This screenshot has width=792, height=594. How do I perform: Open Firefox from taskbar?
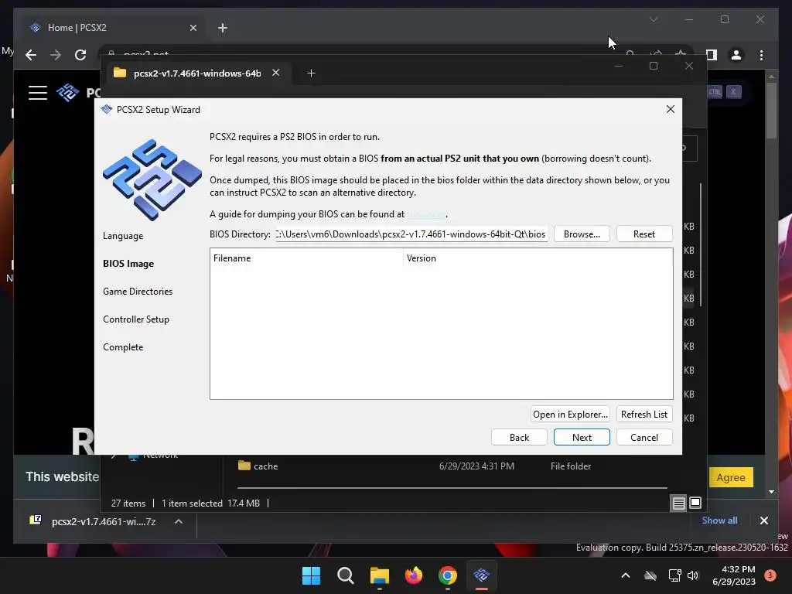point(414,575)
